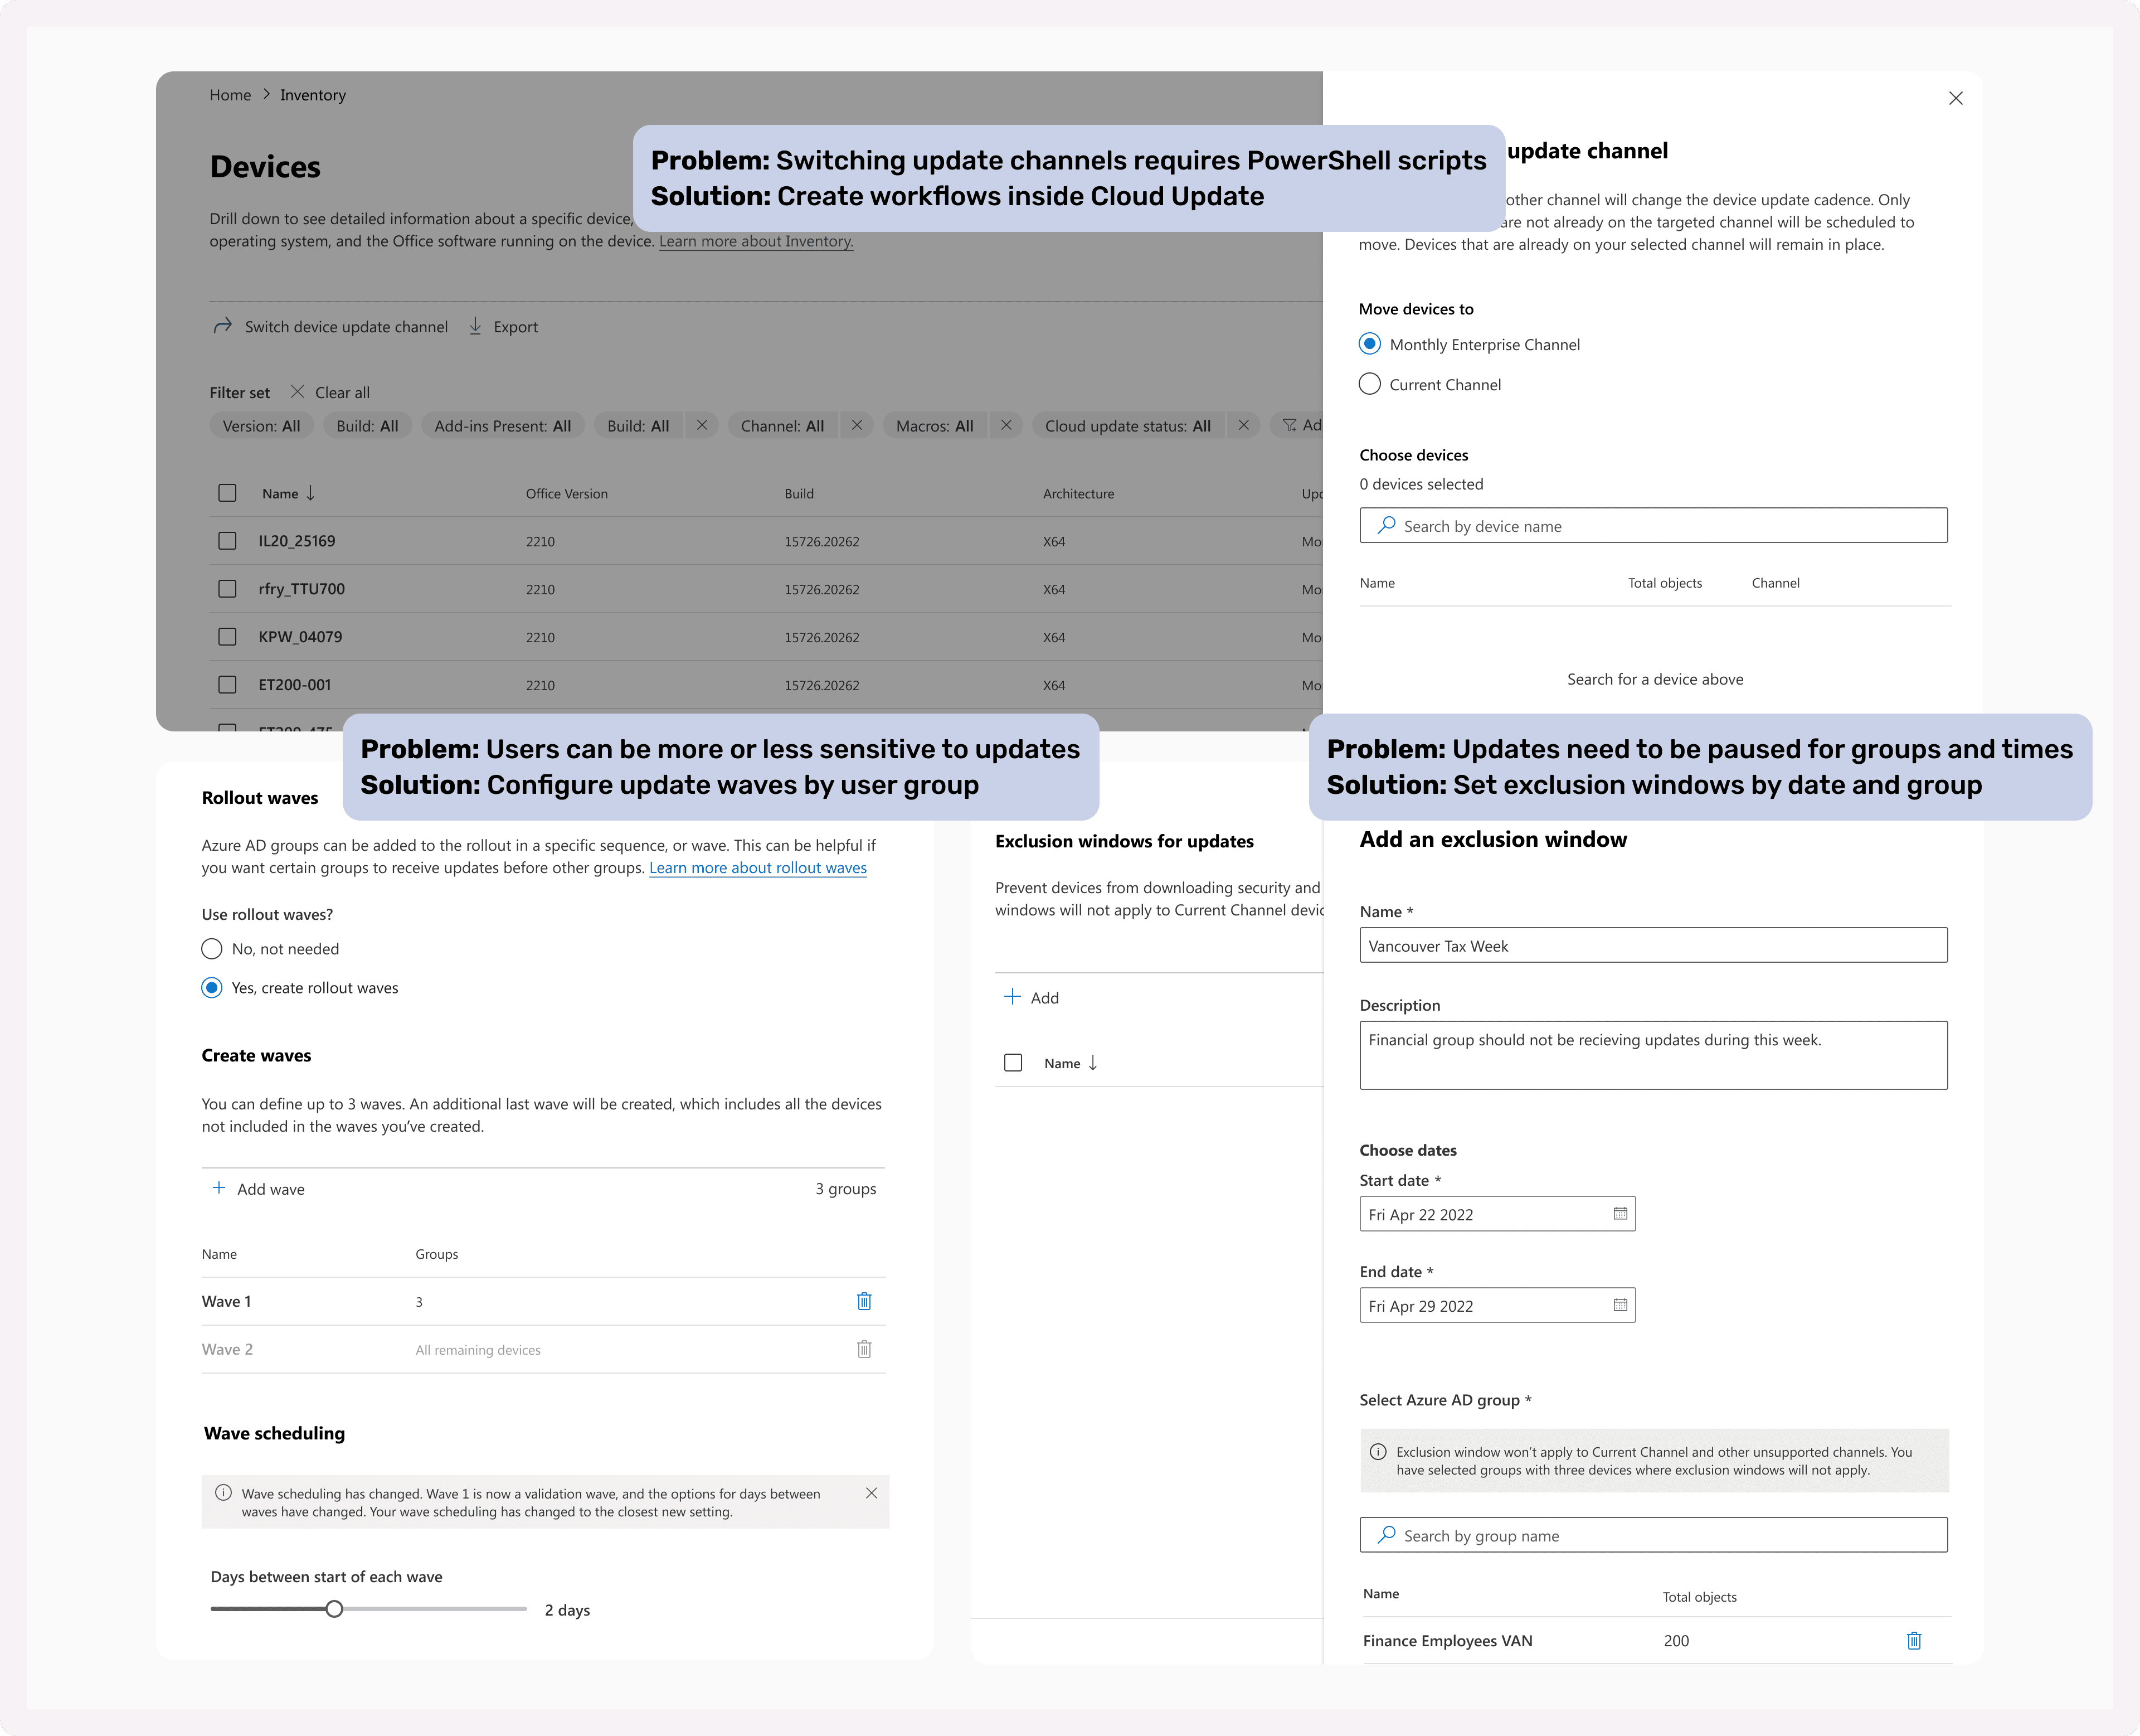Open the Version: All filter dropdown
The image size is (2140, 1736).
click(x=261, y=426)
